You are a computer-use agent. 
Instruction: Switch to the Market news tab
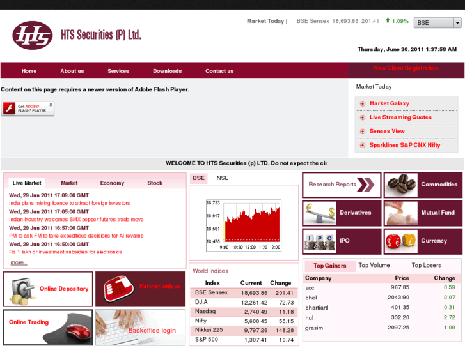coord(69,183)
